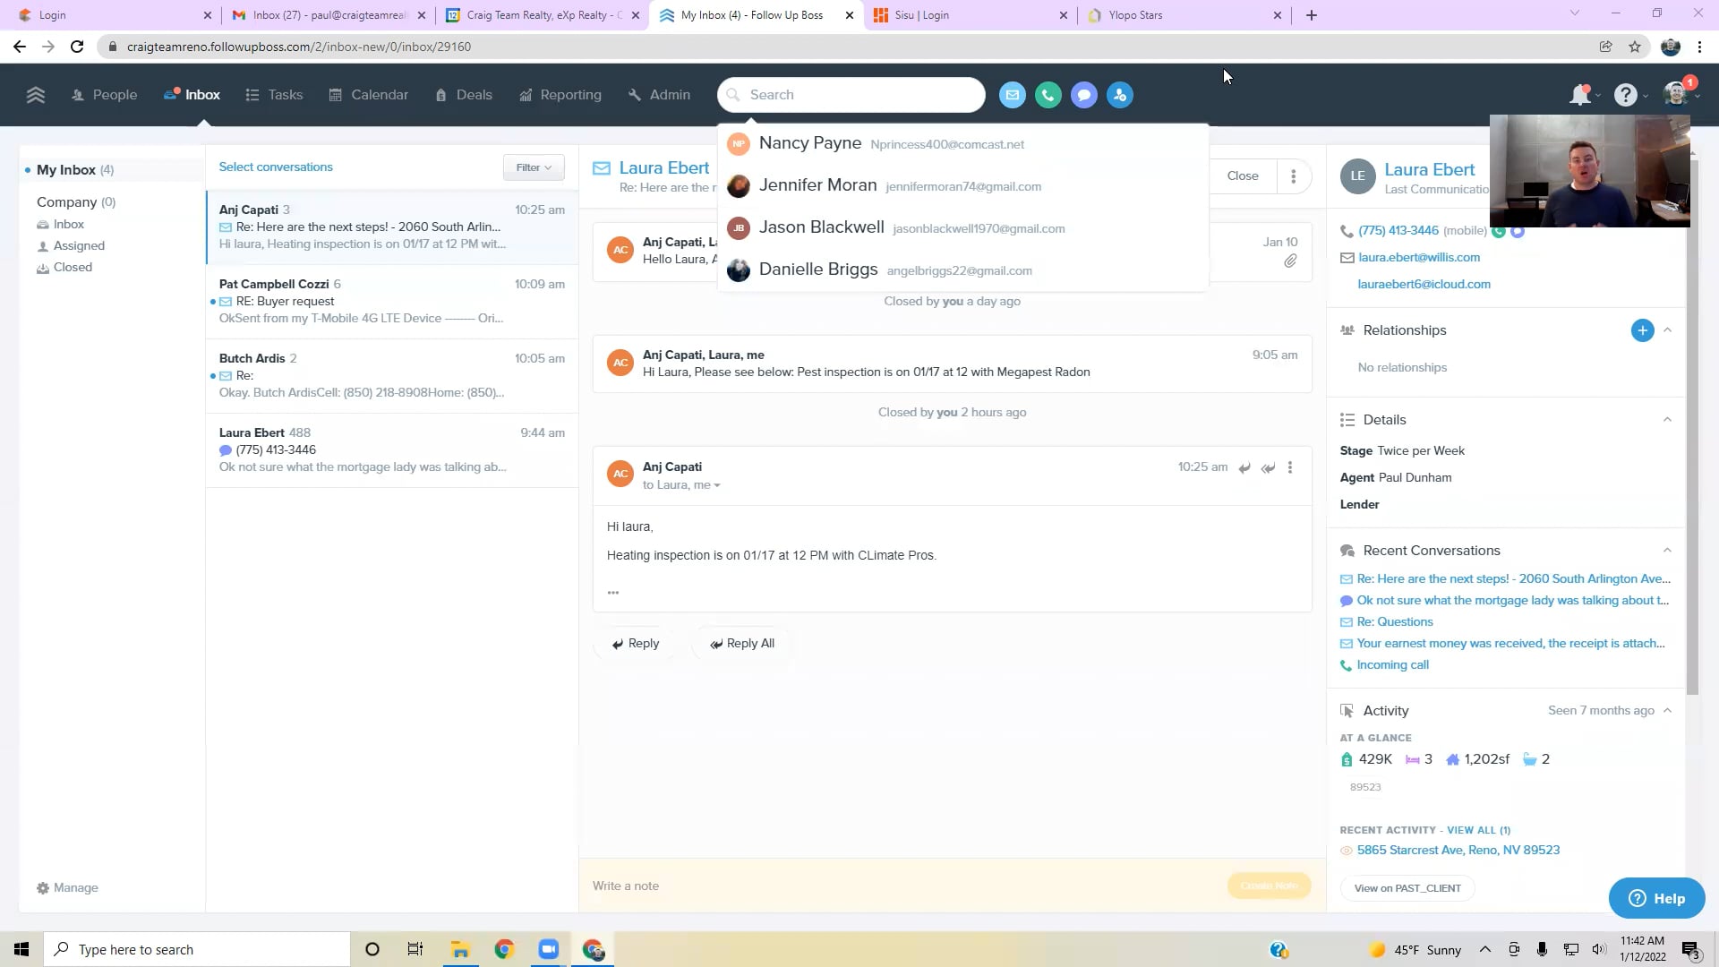Open notifications bell icon
Image resolution: width=1719 pixels, height=967 pixels.
pyautogui.click(x=1579, y=95)
